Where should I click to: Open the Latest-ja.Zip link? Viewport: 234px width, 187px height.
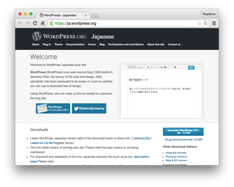[141, 138]
